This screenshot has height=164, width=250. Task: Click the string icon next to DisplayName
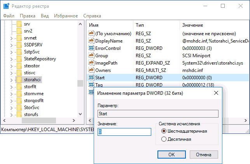coord(91,41)
